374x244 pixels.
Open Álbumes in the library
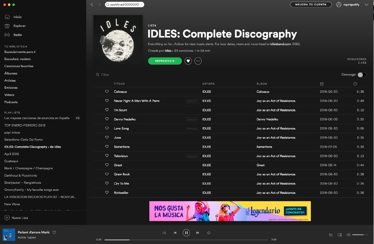[11, 73]
